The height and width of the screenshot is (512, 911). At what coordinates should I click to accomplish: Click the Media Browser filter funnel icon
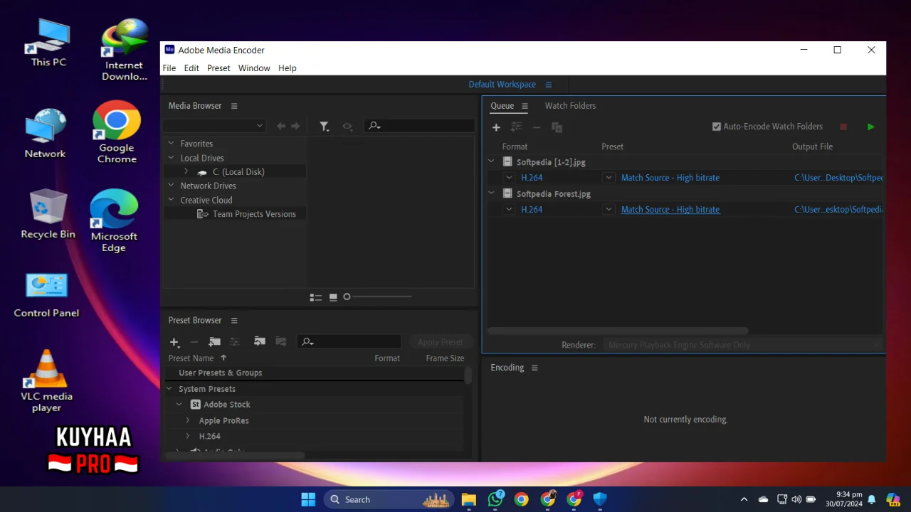pos(324,126)
